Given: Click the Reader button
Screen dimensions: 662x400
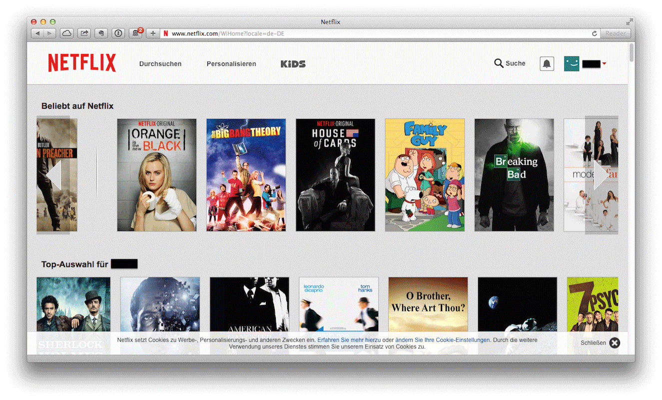Looking at the screenshot, I should tap(616, 33).
